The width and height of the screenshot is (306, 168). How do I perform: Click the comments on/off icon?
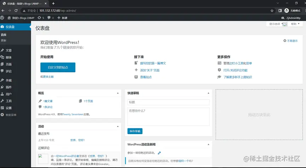219,70
